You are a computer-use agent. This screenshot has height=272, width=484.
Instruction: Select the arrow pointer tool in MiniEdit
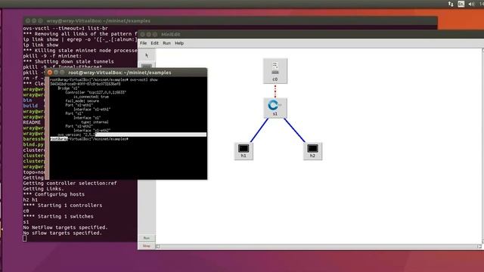[147, 55]
